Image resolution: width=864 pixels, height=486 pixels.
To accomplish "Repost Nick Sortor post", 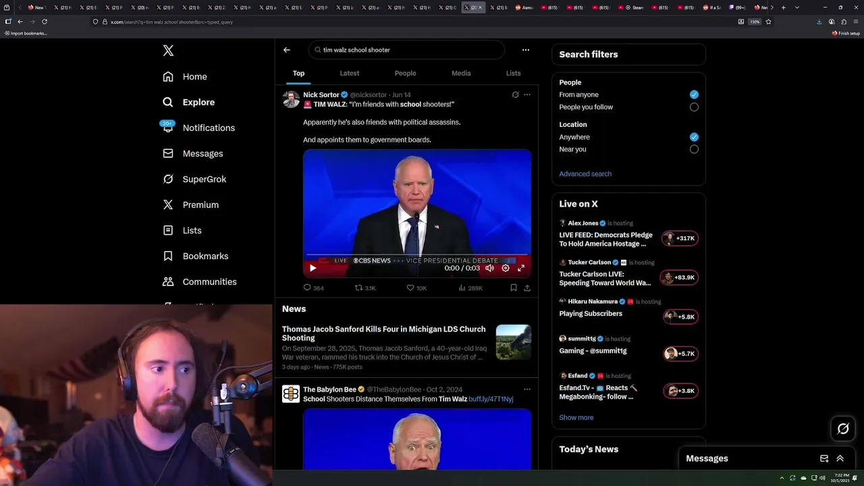I will click(x=365, y=288).
